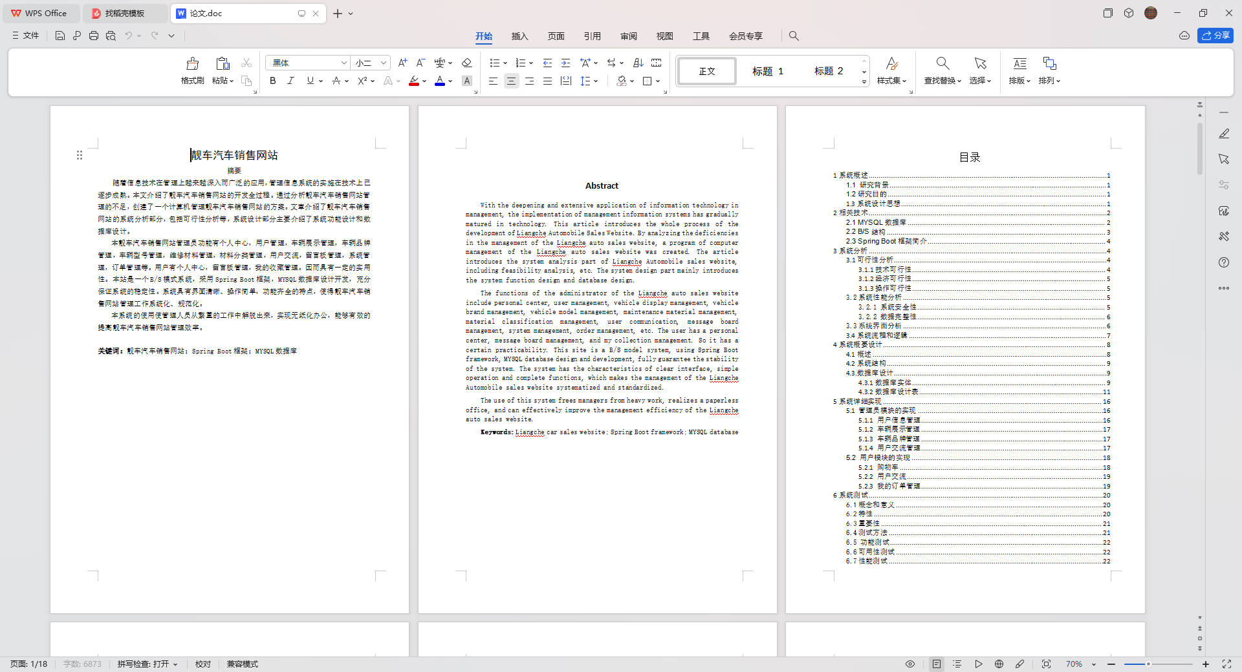Open spell check 拼写检查 dropdown
Image resolution: width=1242 pixels, height=672 pixels.
147,664
